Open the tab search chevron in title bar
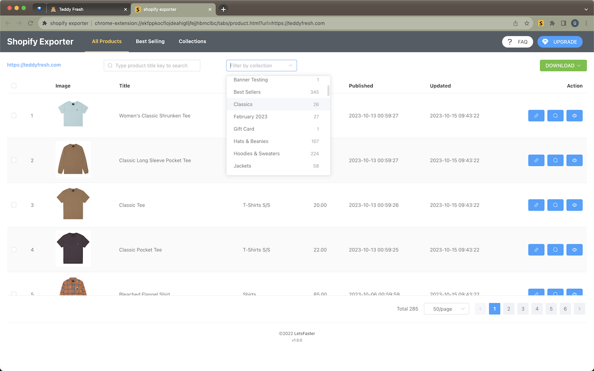Image resolution: width=594 pixels, height=371 pixels. 586,9
